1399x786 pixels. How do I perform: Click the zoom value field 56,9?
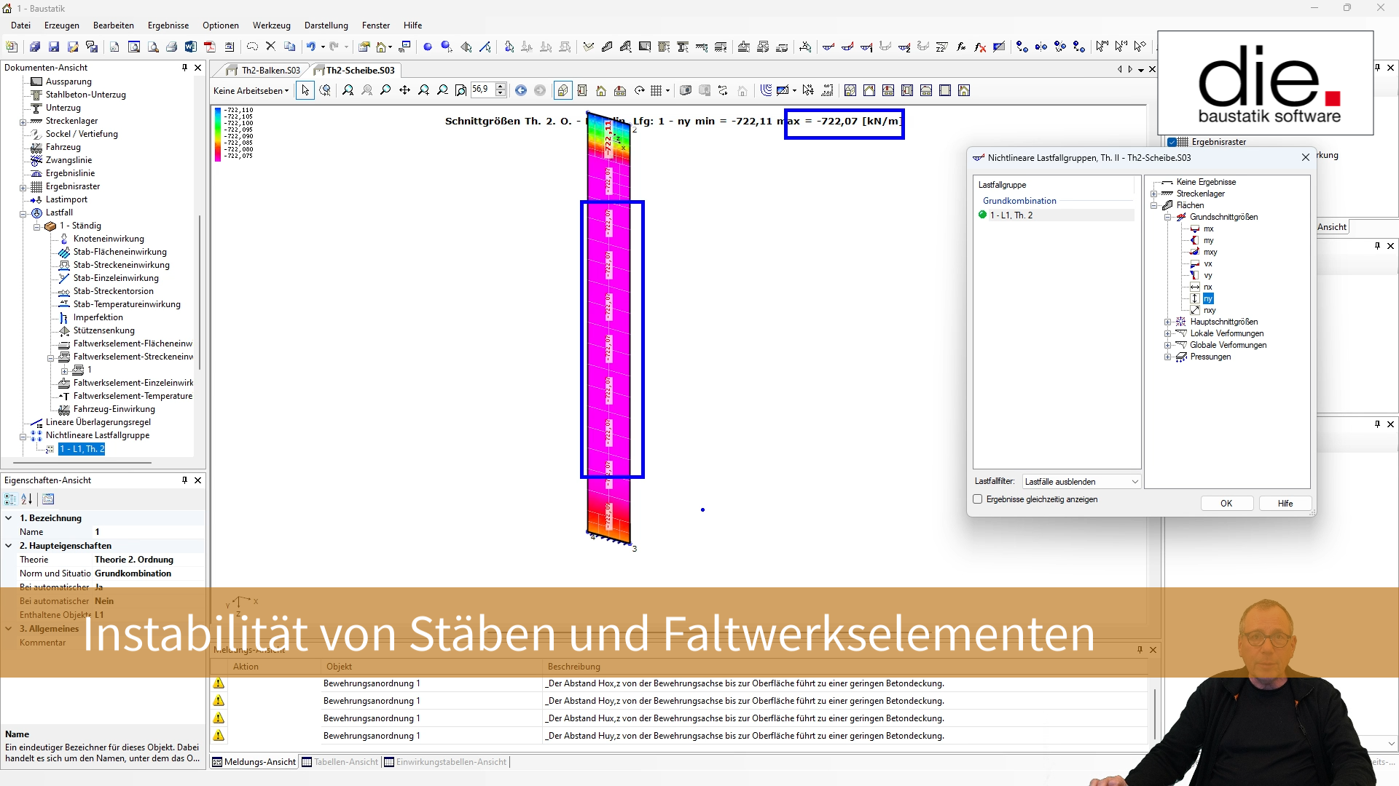483,90
